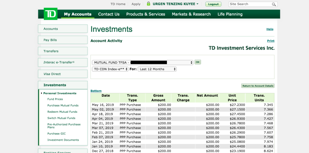Open Fund Prices sidebar link
The height and width of the screenshot is (153, 309).
click(55, 99)
